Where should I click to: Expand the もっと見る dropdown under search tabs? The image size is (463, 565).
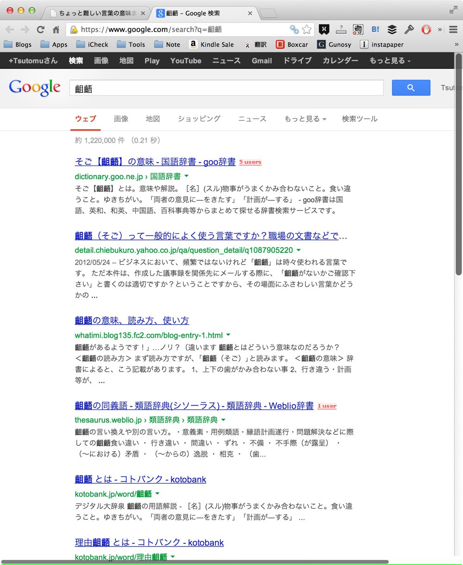[305, 119]
